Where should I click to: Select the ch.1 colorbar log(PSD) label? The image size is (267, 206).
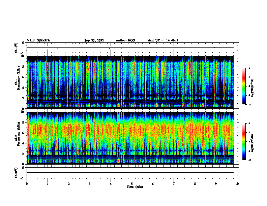(253, 88)
